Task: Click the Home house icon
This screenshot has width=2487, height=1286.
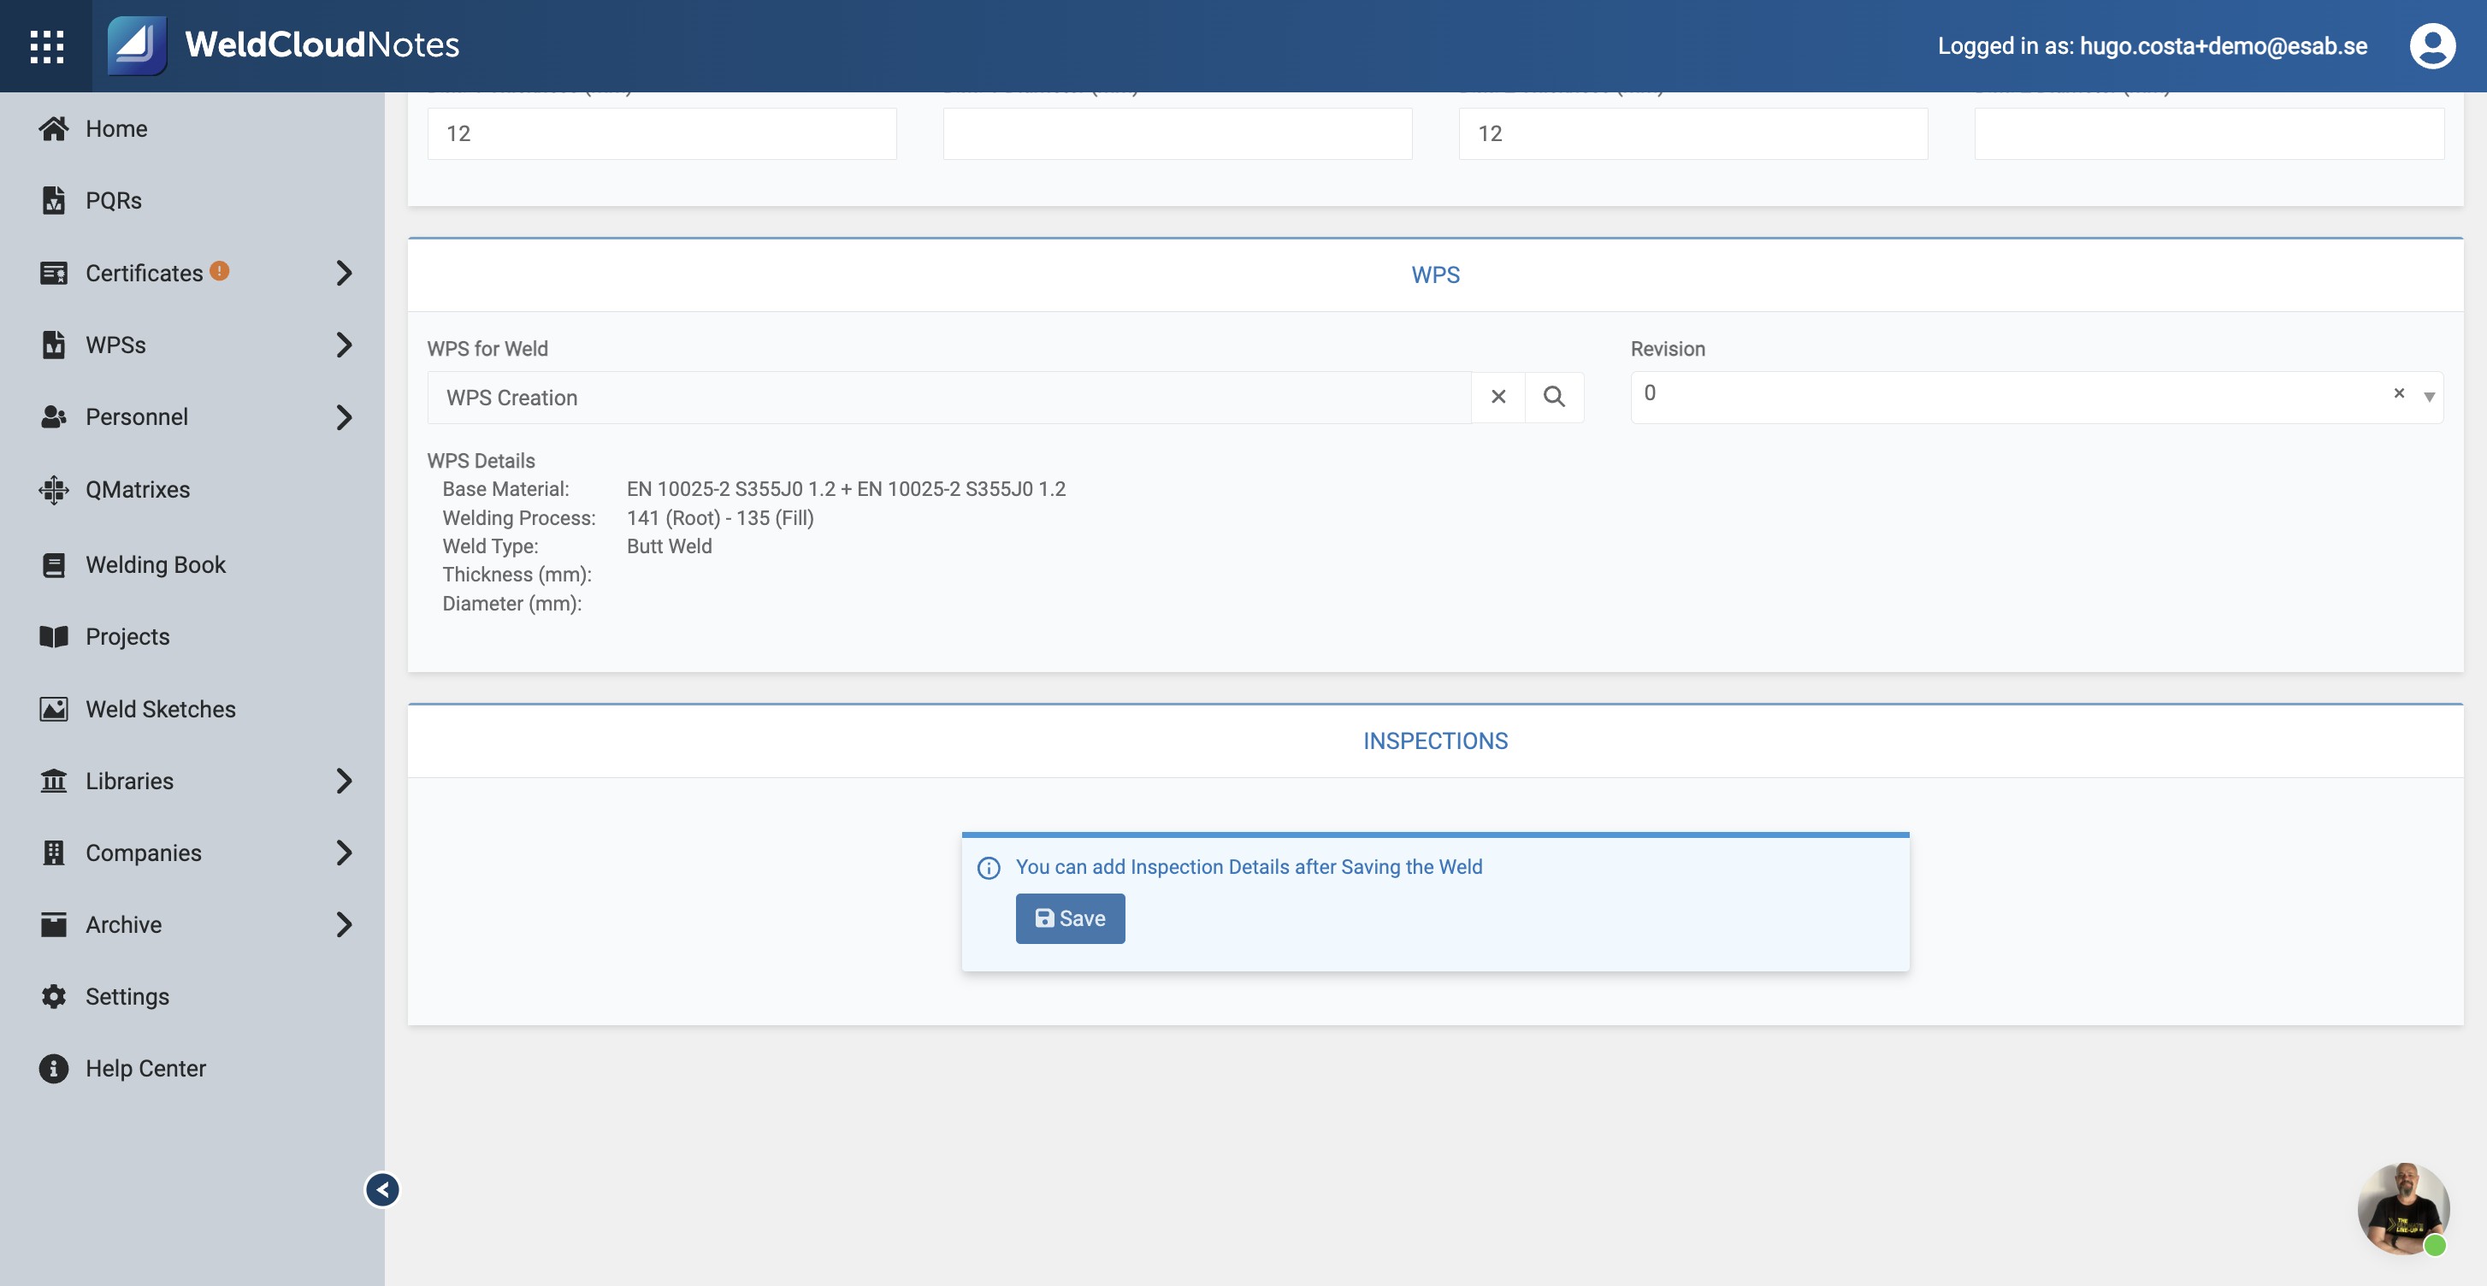Action: (54, 128)
